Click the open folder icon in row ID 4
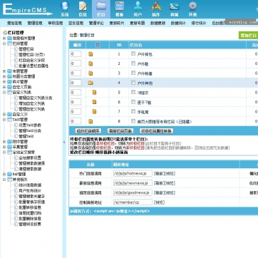The height and width of the screenshot is (258, 258). click(91, 83)
